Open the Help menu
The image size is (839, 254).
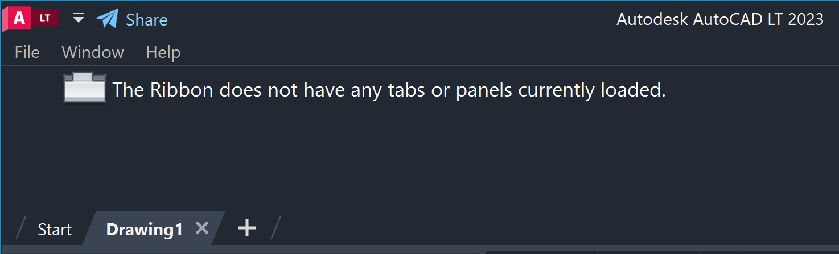click(x=163, y=52)
